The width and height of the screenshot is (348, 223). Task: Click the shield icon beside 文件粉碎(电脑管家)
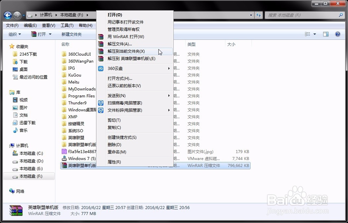click(101, 110)
